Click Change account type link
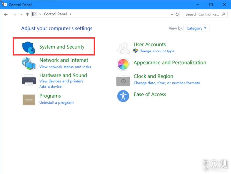Image resolution: width=231 pixels, height=174 pixels. tap(156, 51)
